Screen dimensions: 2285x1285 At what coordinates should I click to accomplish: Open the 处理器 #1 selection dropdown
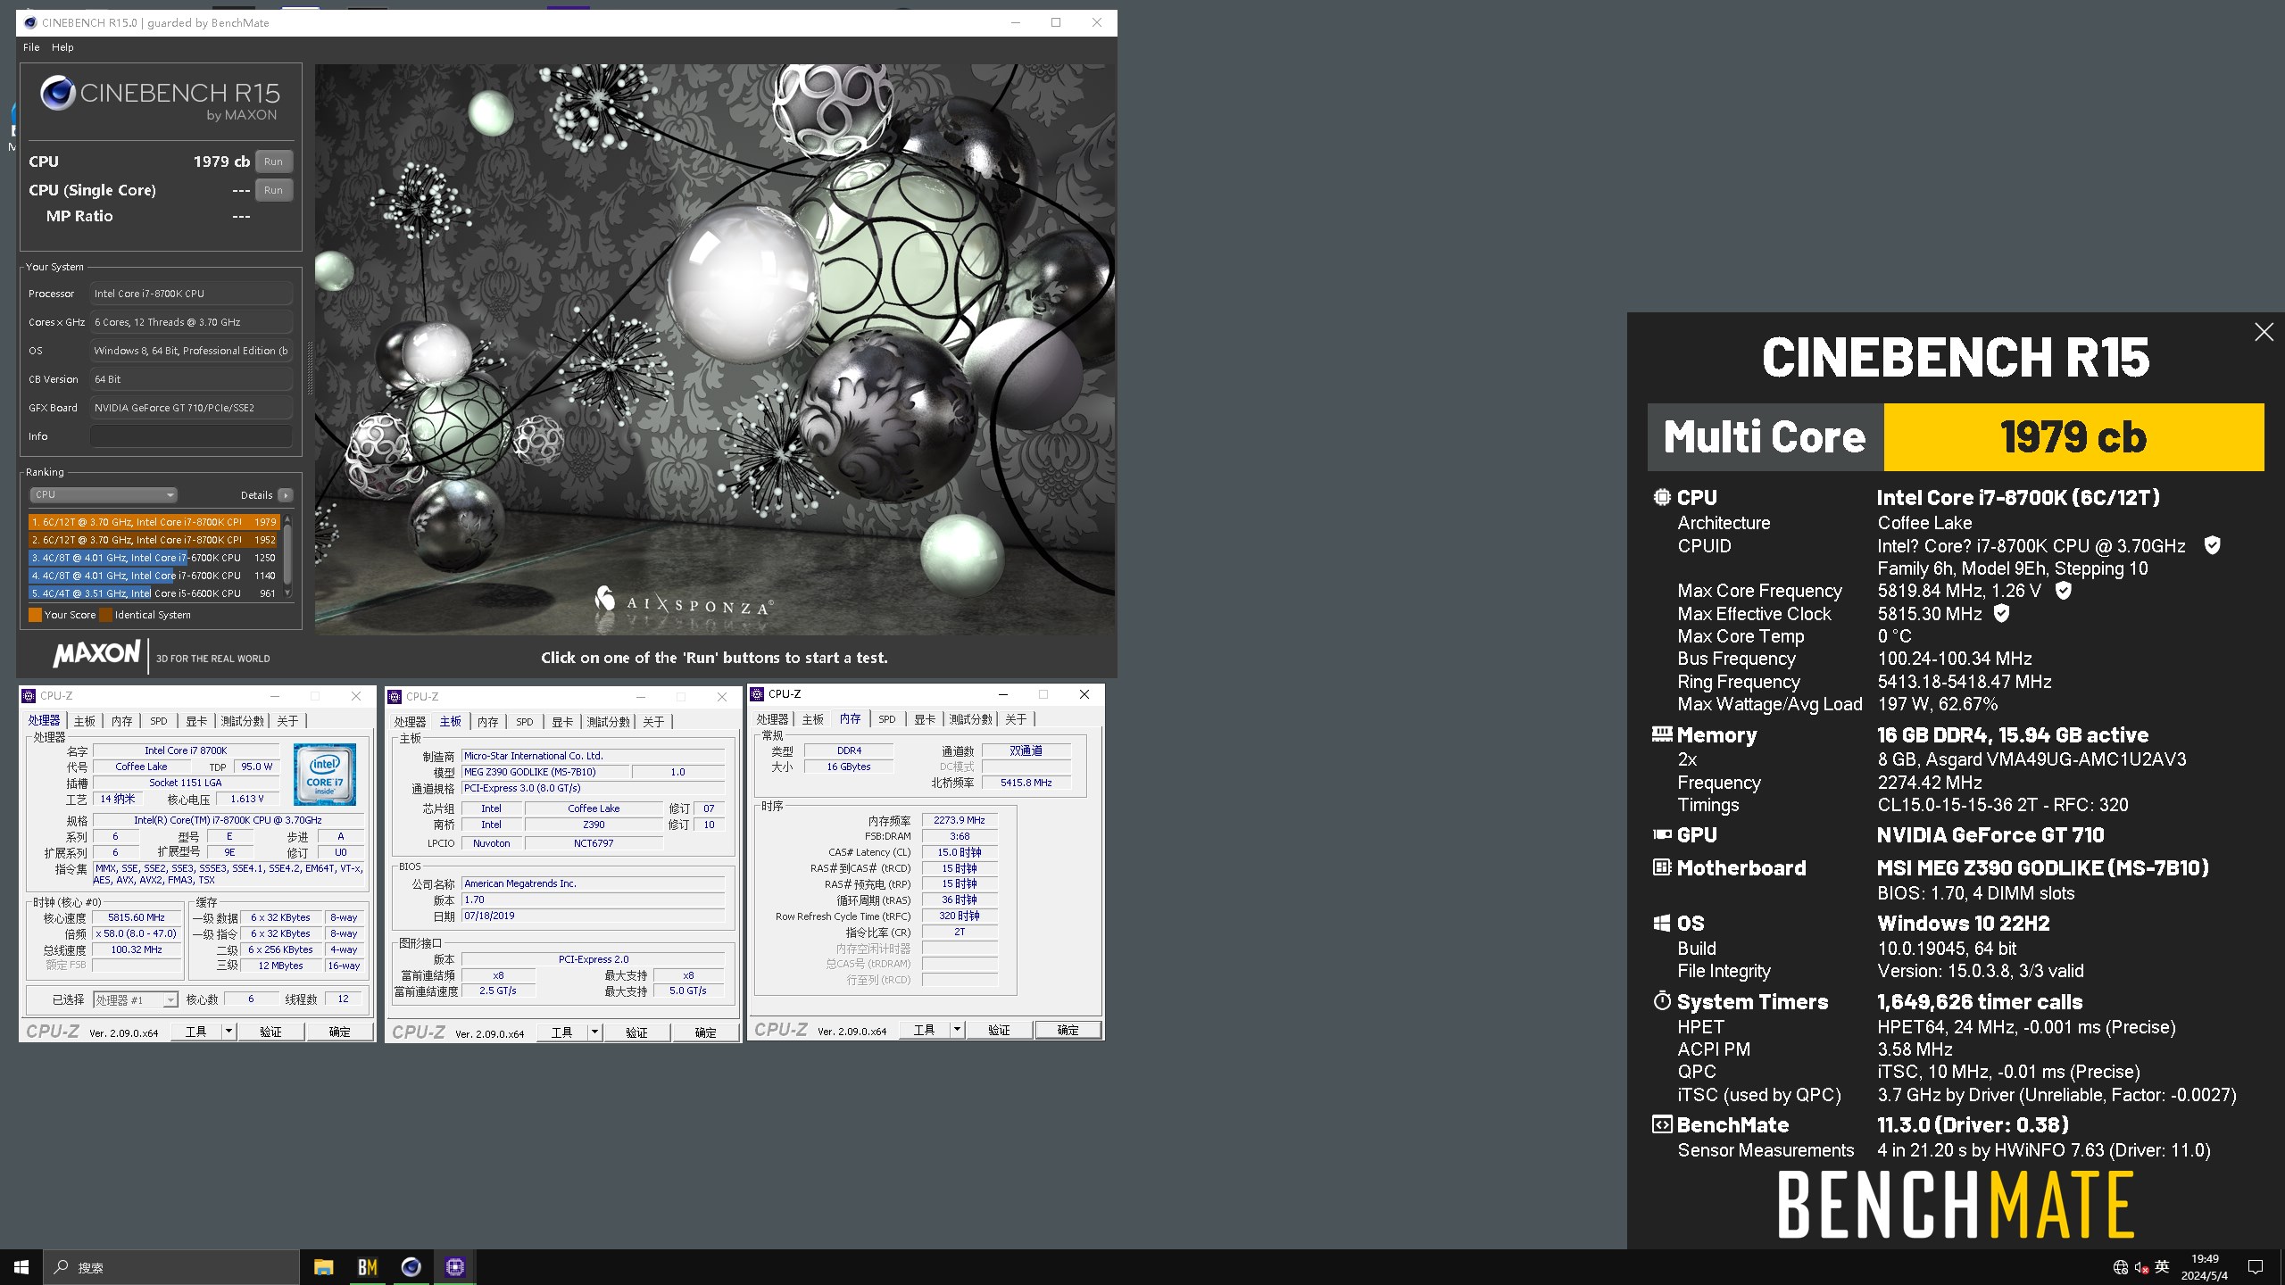point(136,999)
